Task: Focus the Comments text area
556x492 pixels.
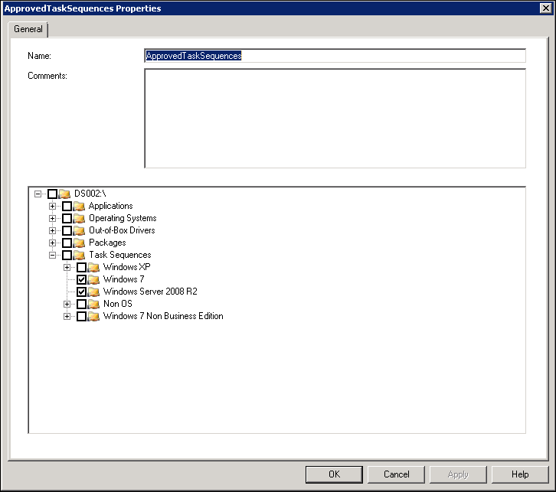Action: point(335,119)
